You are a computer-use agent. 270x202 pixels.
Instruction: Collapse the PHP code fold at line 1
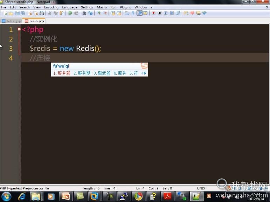(x=19, y=29)
